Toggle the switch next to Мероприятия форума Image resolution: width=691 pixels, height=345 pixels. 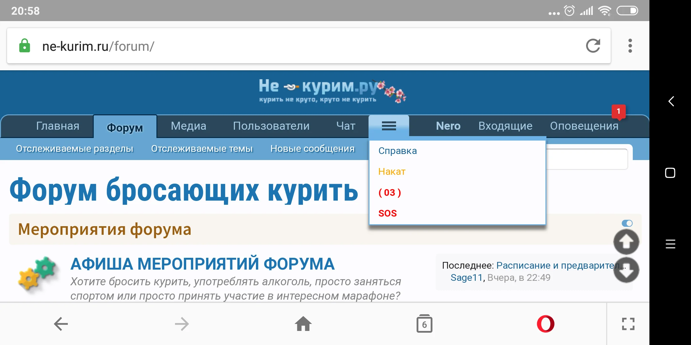[x=627, y=224]
